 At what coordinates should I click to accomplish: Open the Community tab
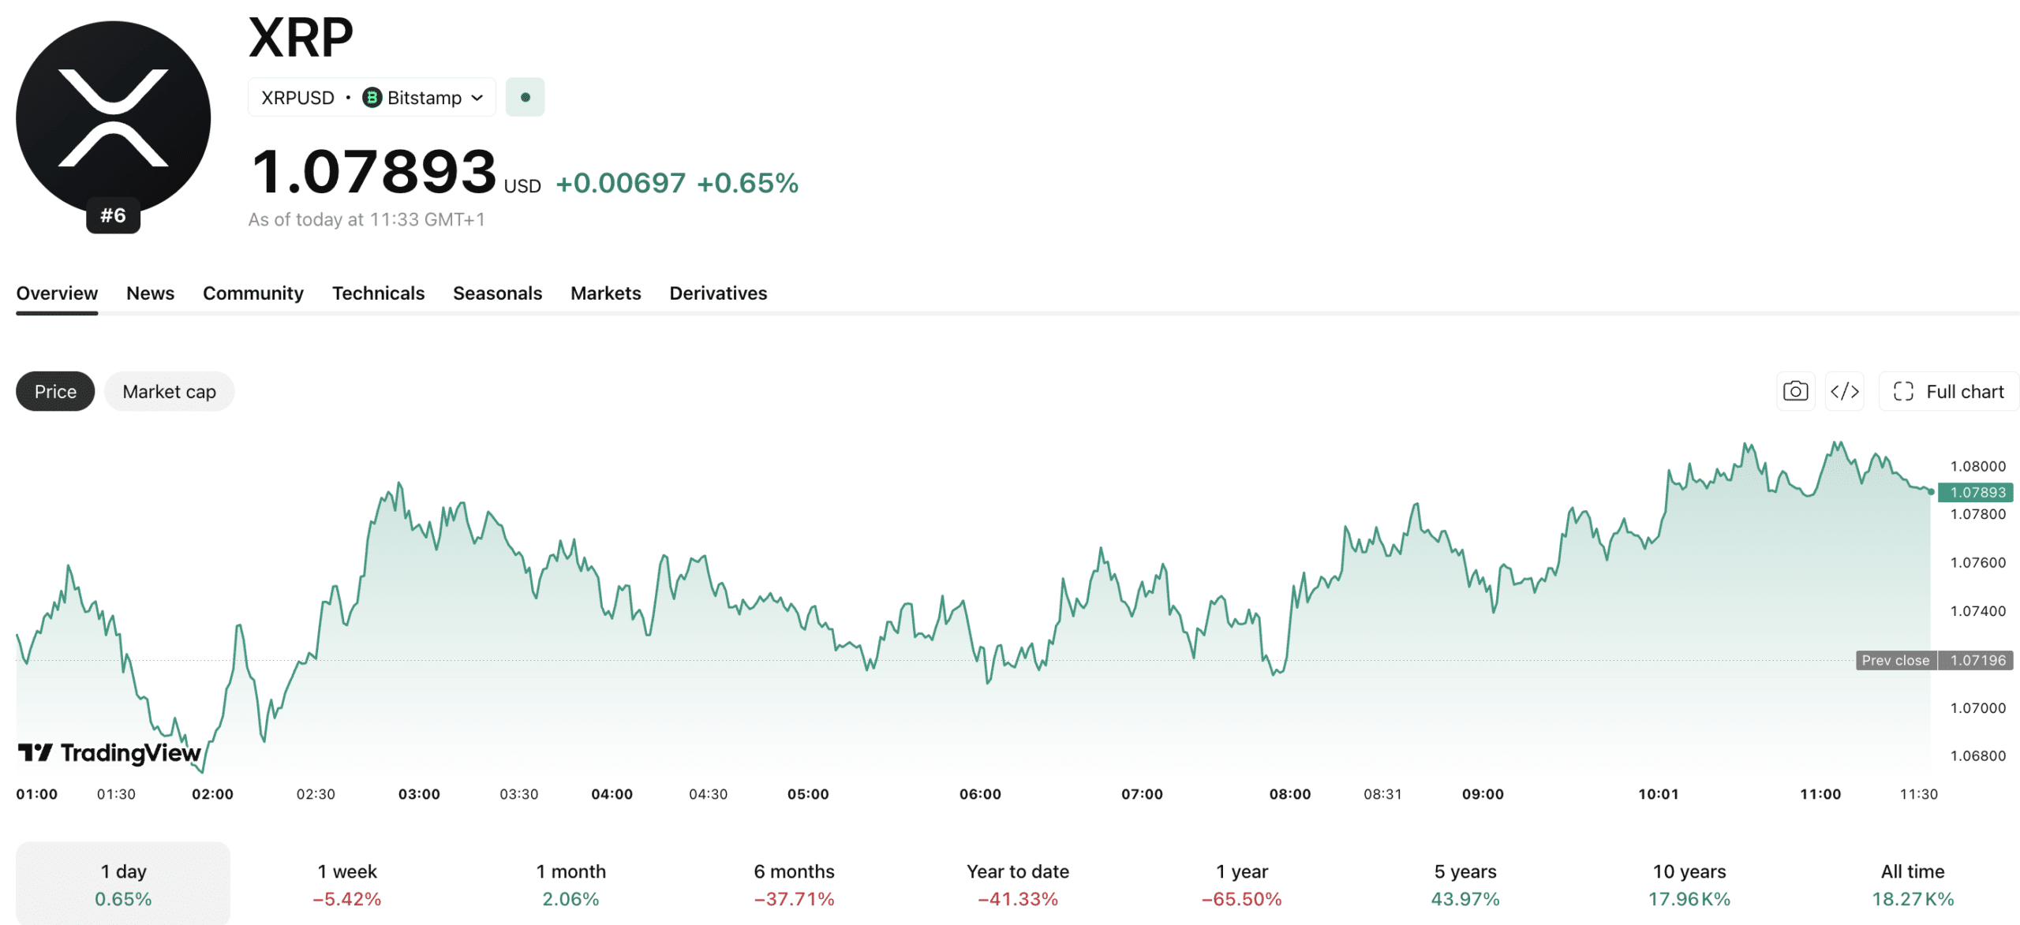pos(252,293)
